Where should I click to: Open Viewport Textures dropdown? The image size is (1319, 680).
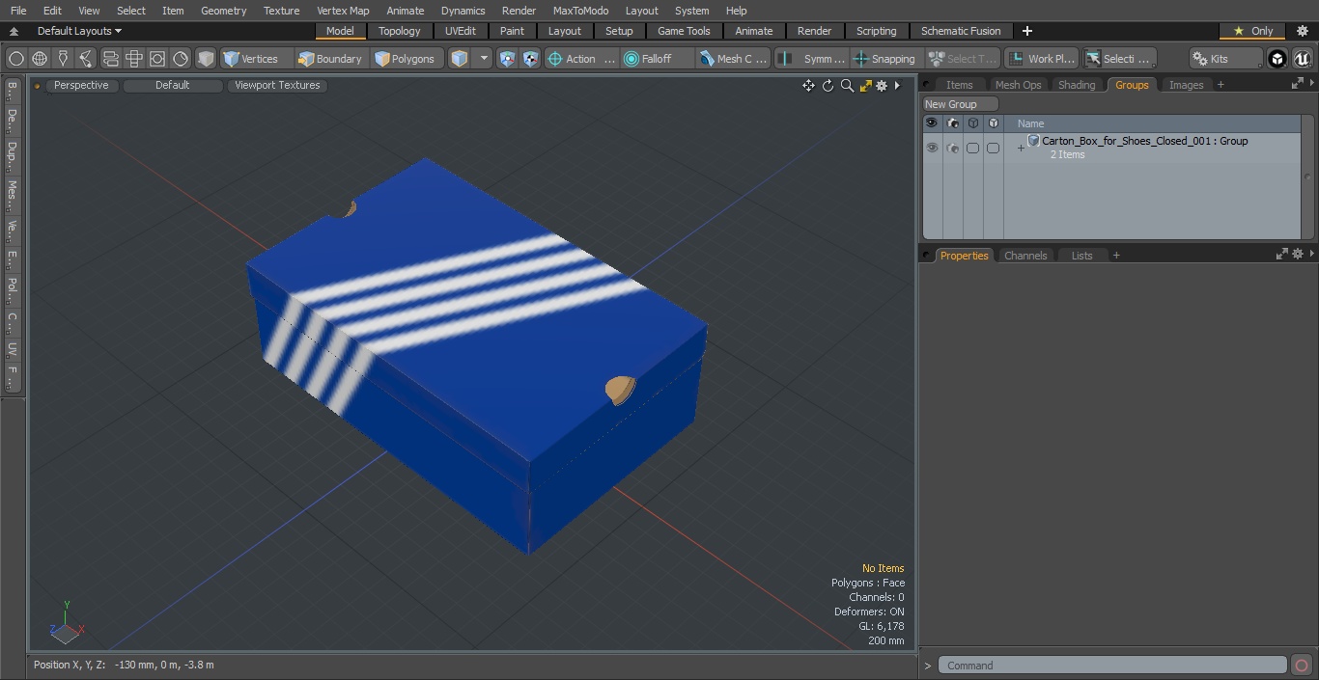277,85
